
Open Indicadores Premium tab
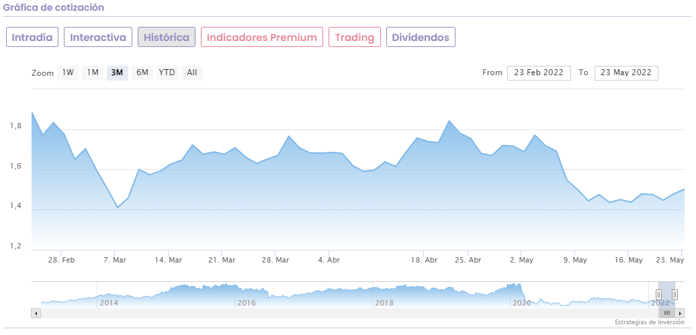coord(262,37)
